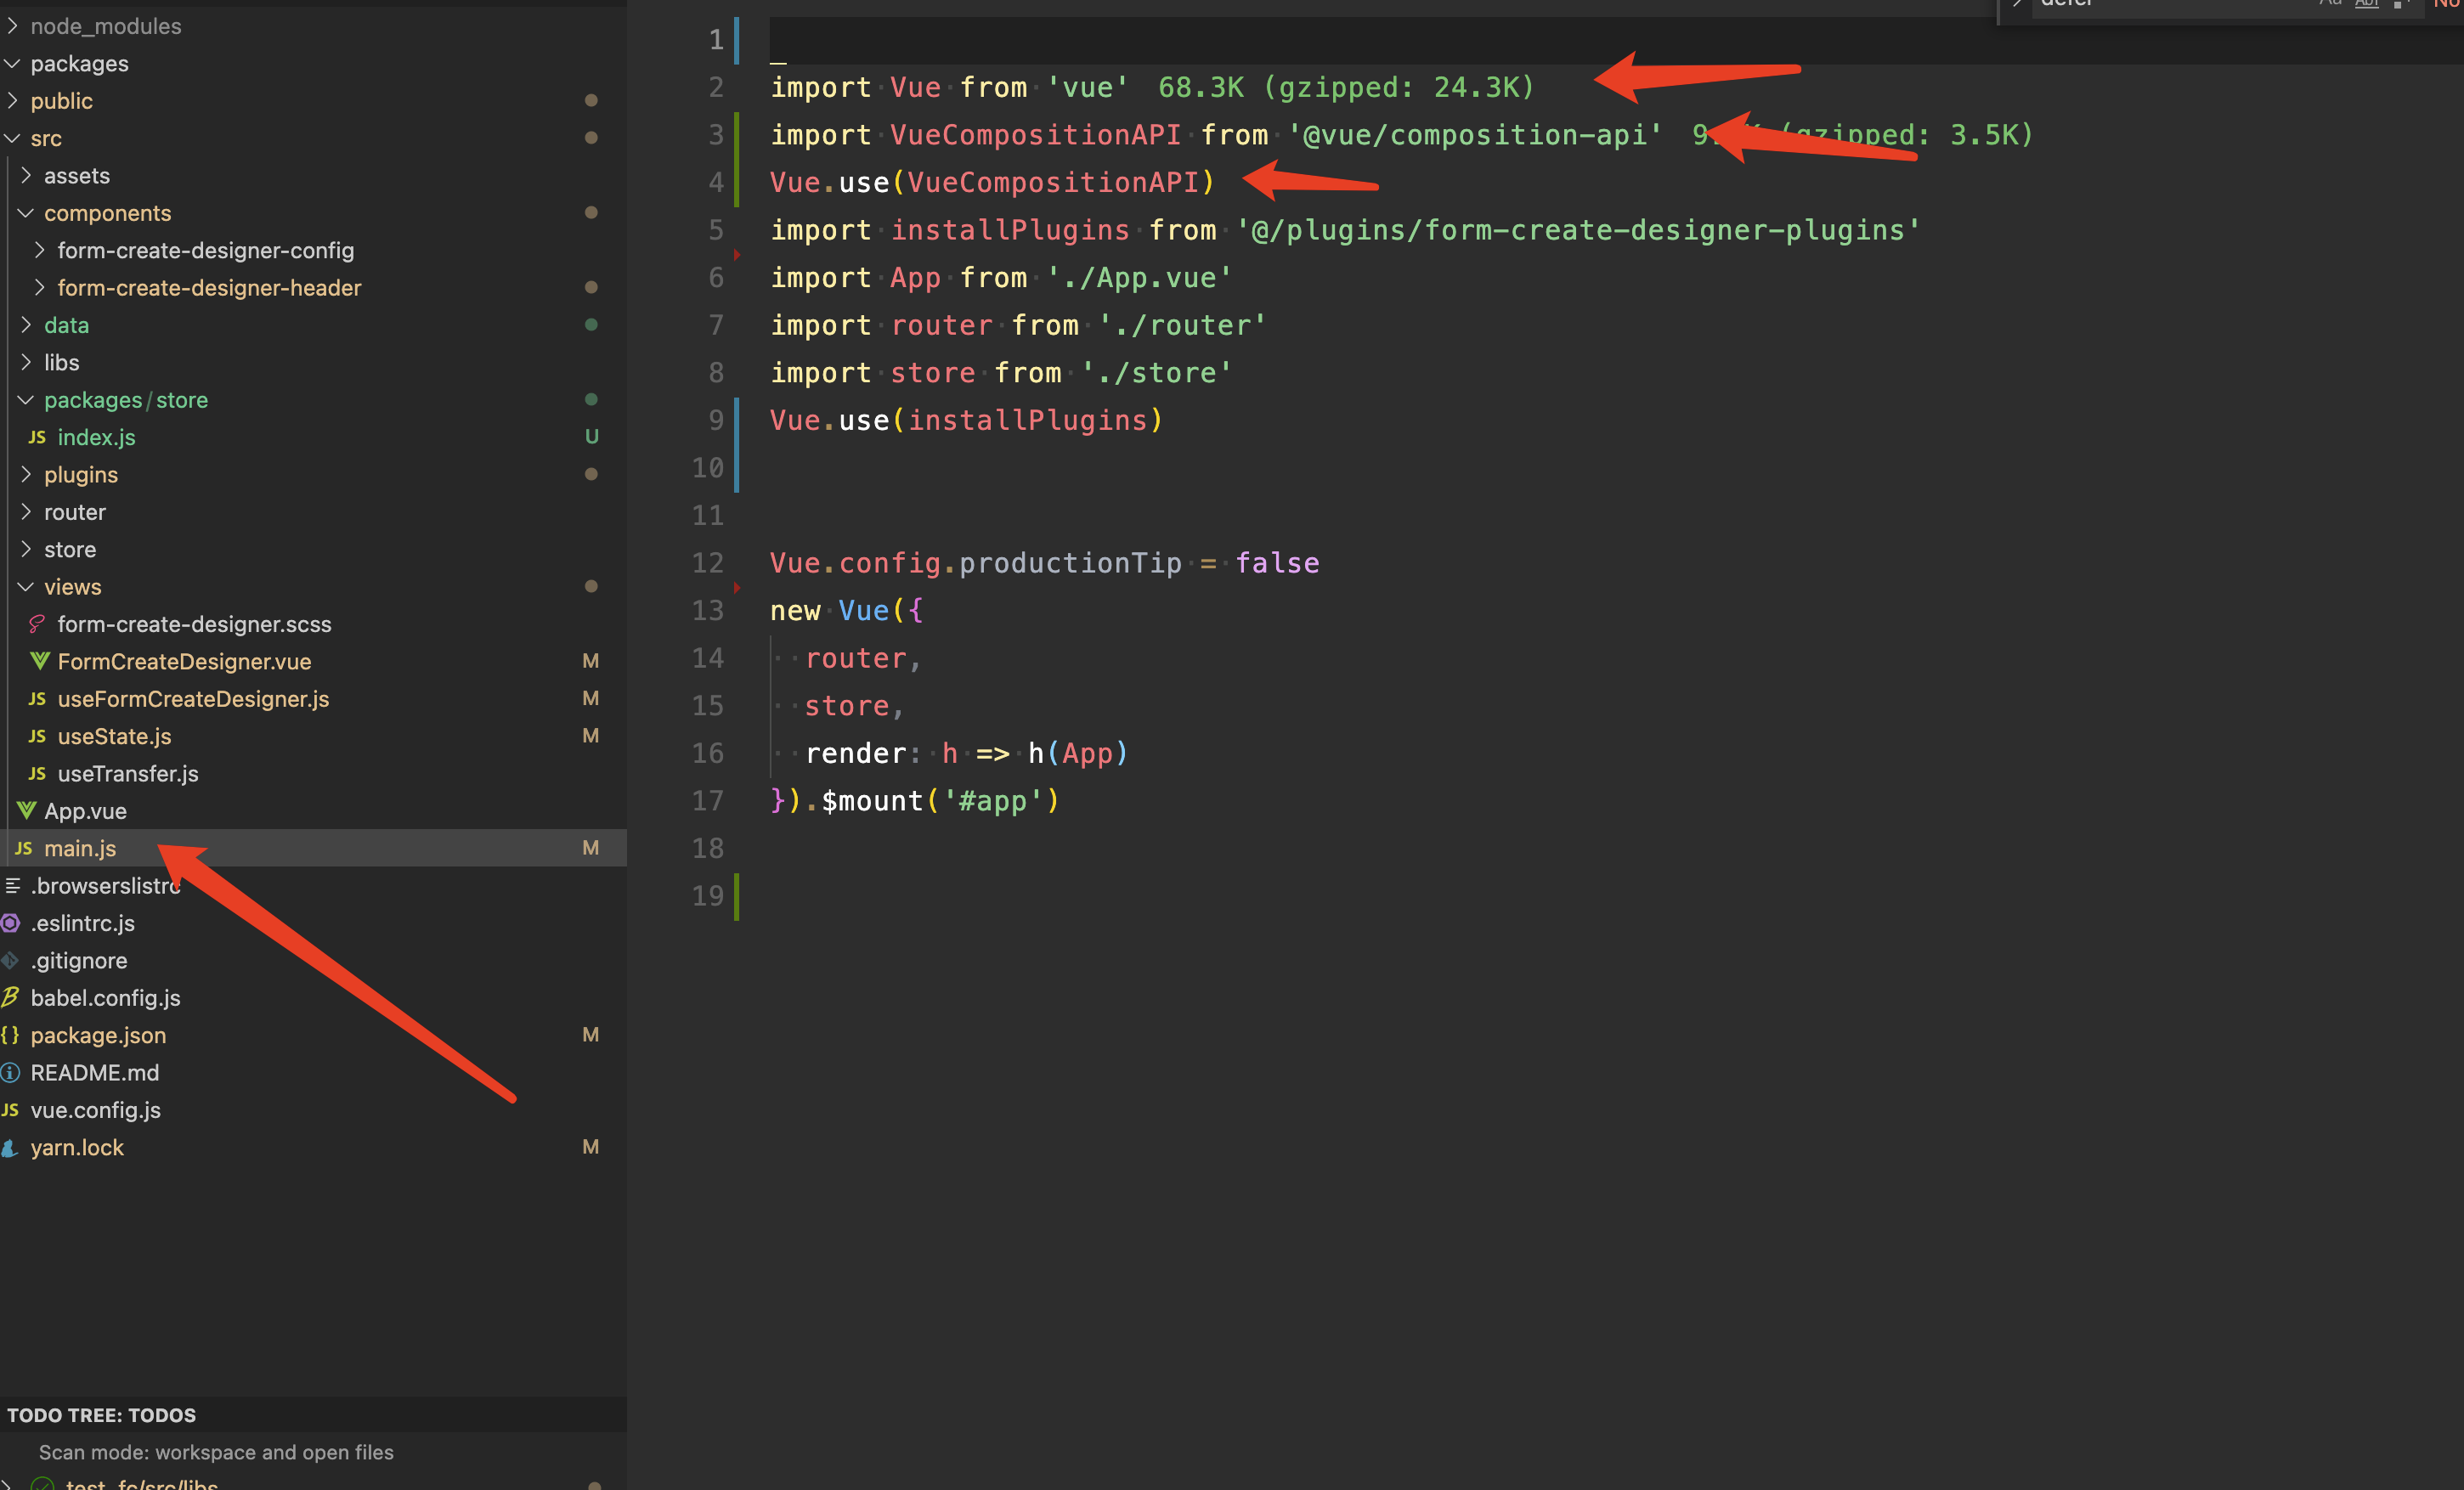Select index.js under packages/store
This screenshot has height=1490, width=2464.
pos(96,437)
